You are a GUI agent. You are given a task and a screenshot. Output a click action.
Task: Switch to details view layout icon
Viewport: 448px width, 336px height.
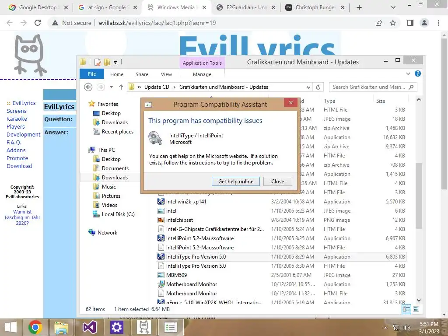pos(406,309)
